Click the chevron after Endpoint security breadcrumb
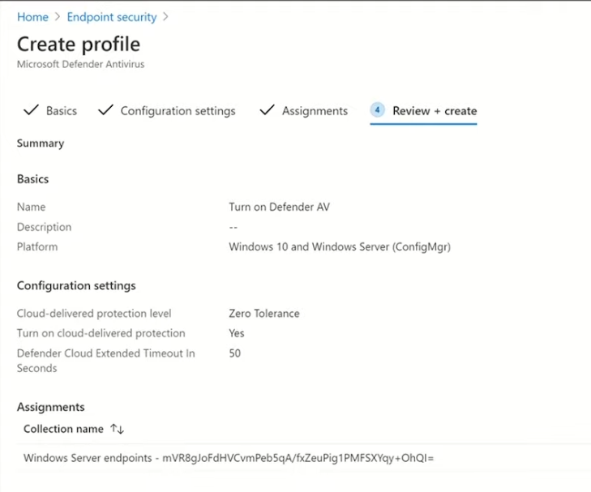The height and width of the screenshot is (492, 591). tap(165, 17)
